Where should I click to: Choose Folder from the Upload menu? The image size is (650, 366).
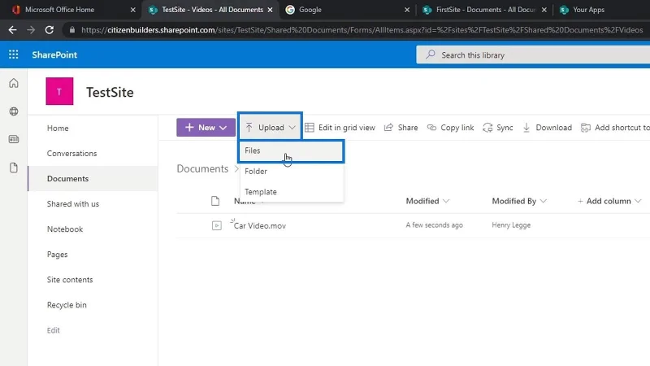(292, 171)
